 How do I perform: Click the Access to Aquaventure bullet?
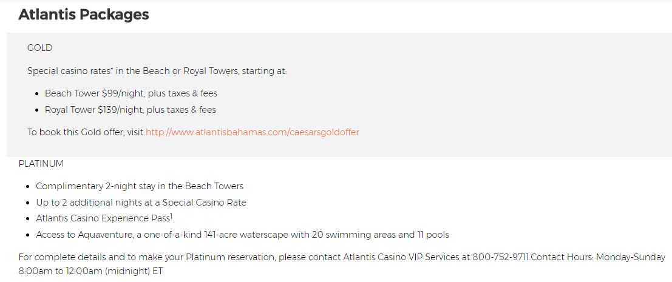(243, 235)
